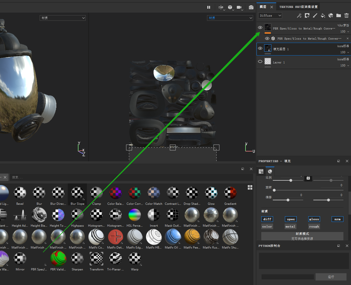Click the trash icon to delete a layer
Screen dimensions: 351x285
pos(346,15)
